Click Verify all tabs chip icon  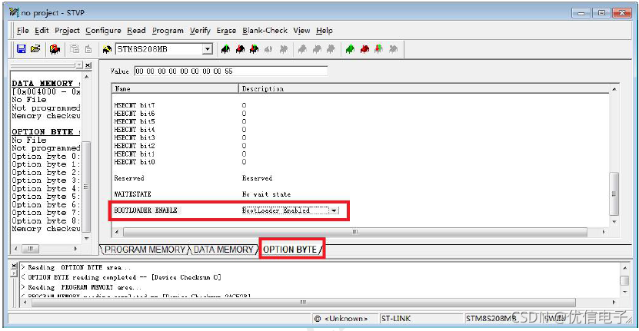pos(379,49)
